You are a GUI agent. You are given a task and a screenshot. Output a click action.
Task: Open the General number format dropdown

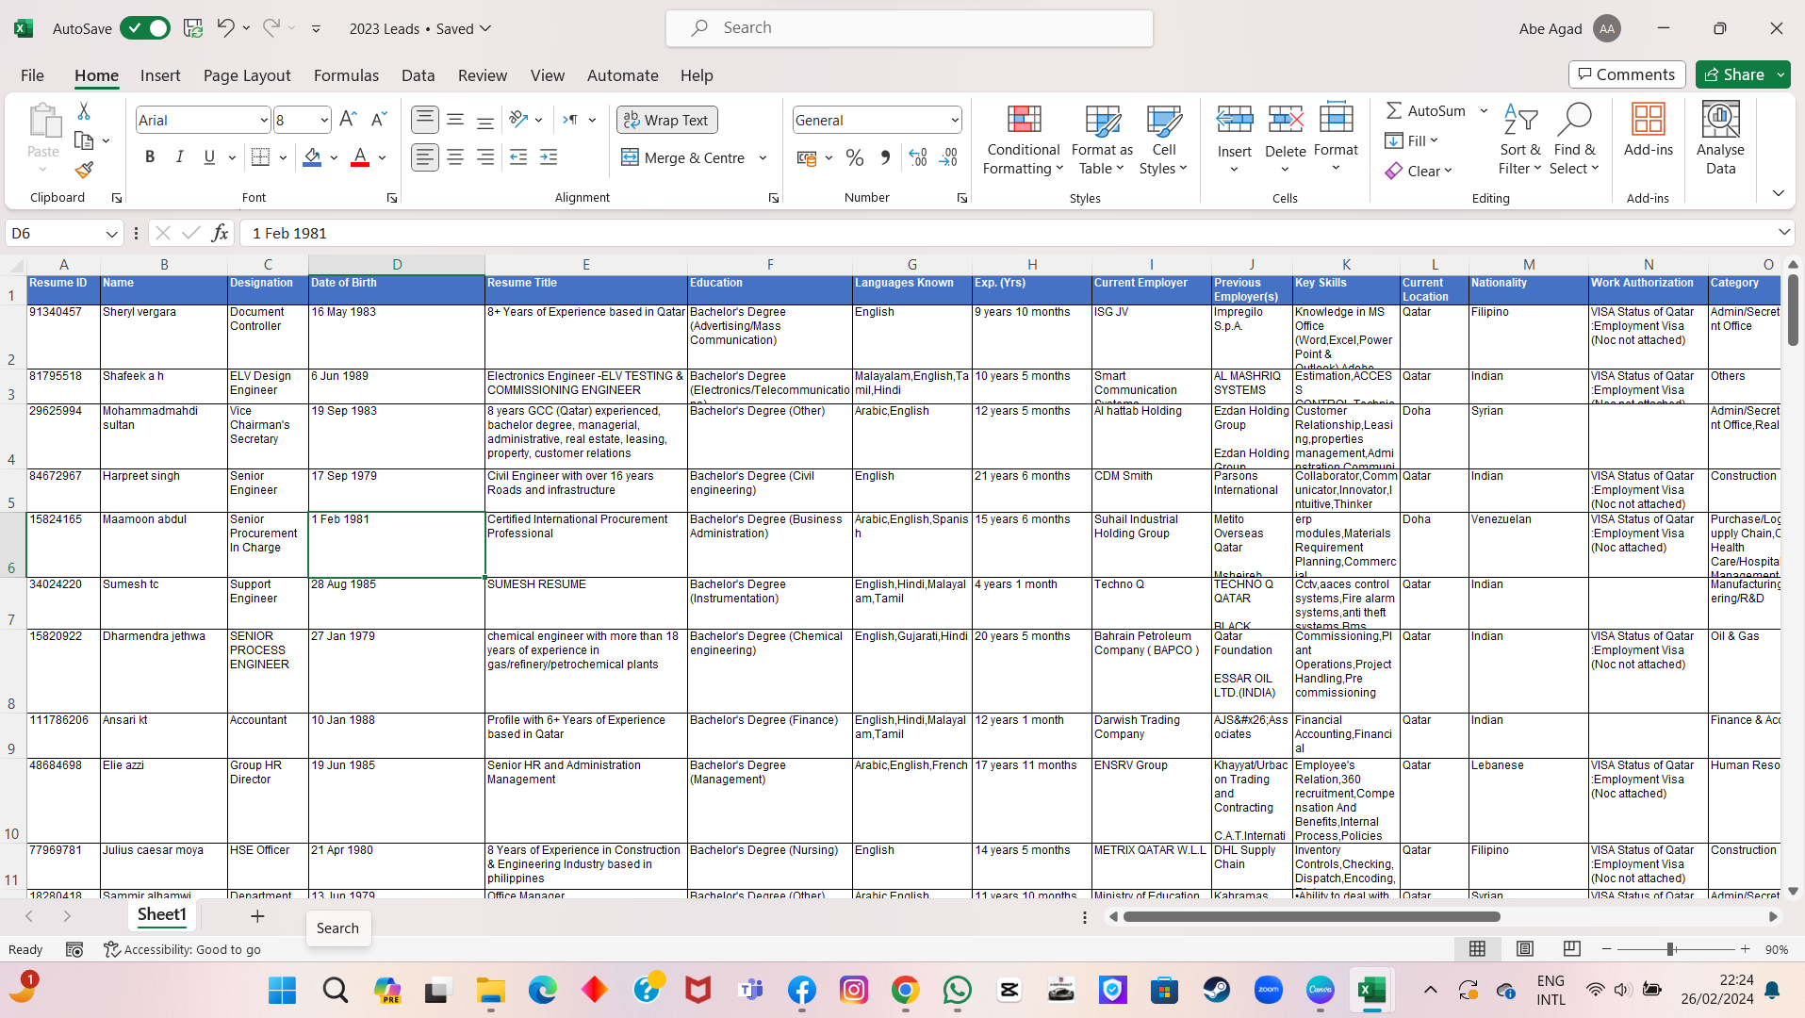pyautogui.click(x=954, y=120)
